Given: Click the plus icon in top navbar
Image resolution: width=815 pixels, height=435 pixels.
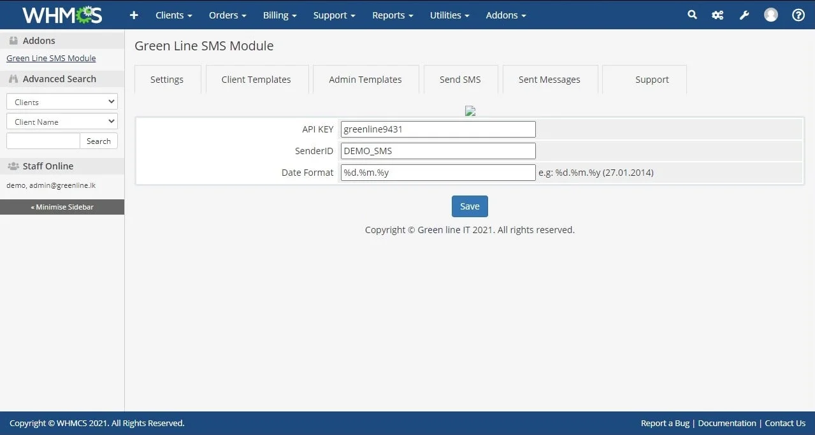Looking at the screenshot, I should pyautogui.click(x=134, y=15).
